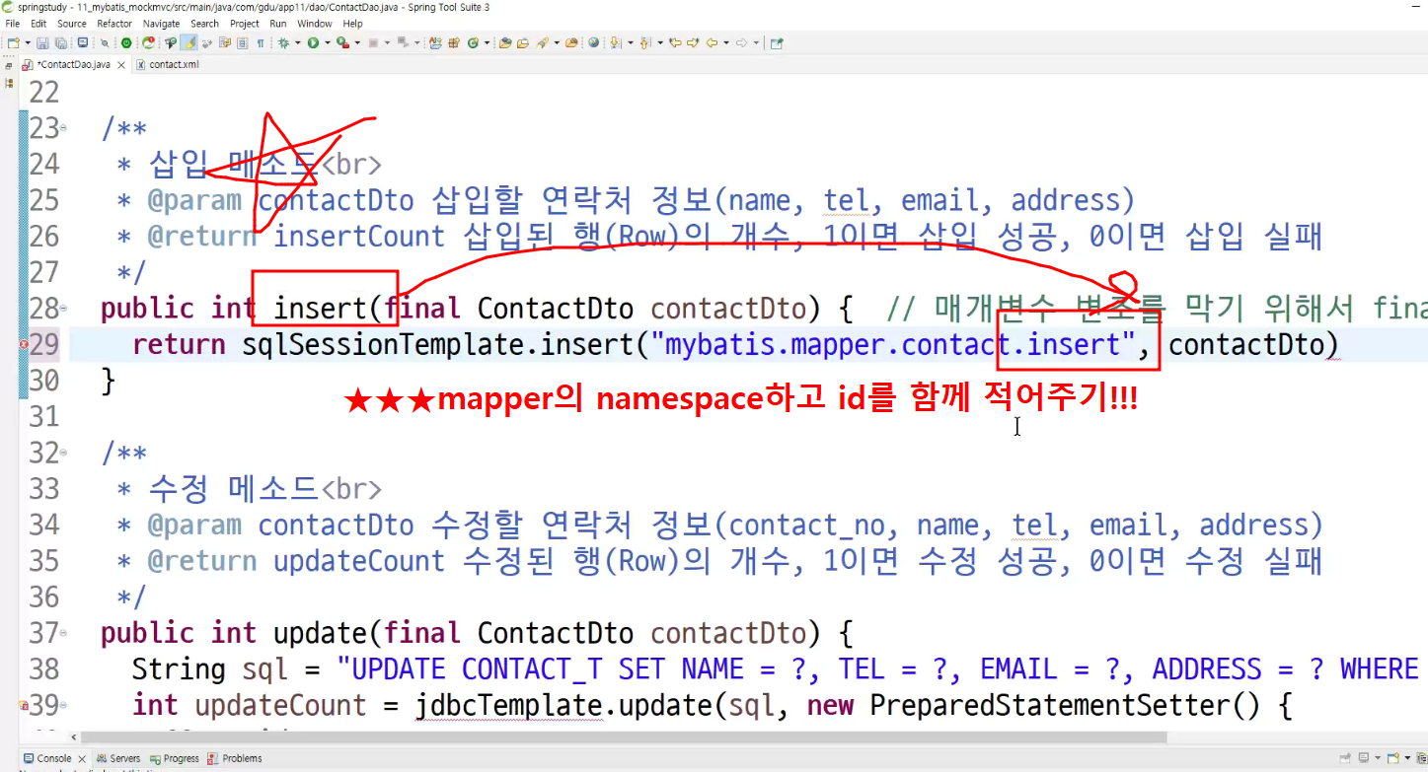Viewport: 1428px width, 772px height.
Task: Click Last Edit Location arrow icon
Action: [675, 43]
